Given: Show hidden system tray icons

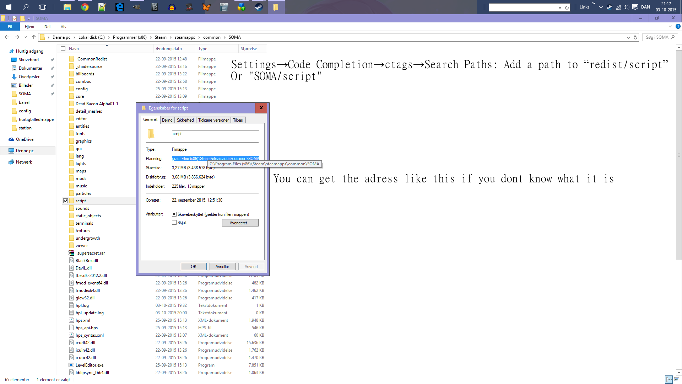Looking at the screenshot, I should click(601, 7).
